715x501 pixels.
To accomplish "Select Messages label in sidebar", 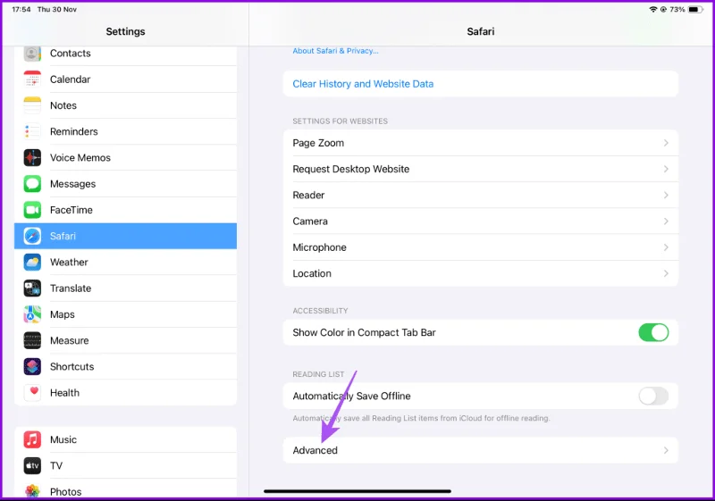I will coord(73,184).
